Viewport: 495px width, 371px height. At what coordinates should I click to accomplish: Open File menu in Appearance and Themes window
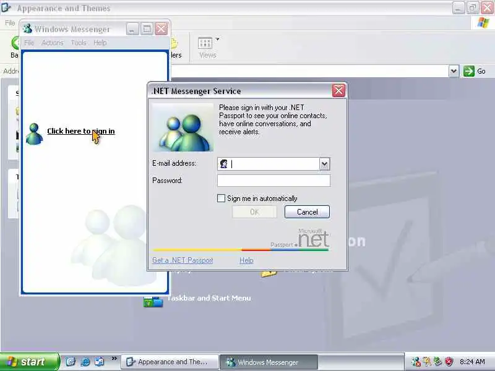[x=10, y=23]
